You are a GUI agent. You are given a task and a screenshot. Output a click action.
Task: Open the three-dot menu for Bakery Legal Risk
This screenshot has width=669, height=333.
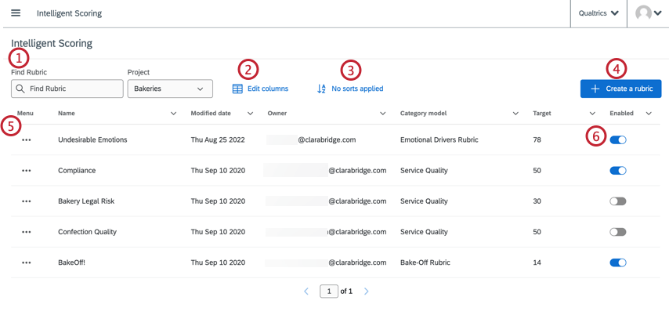pos(27,201)
